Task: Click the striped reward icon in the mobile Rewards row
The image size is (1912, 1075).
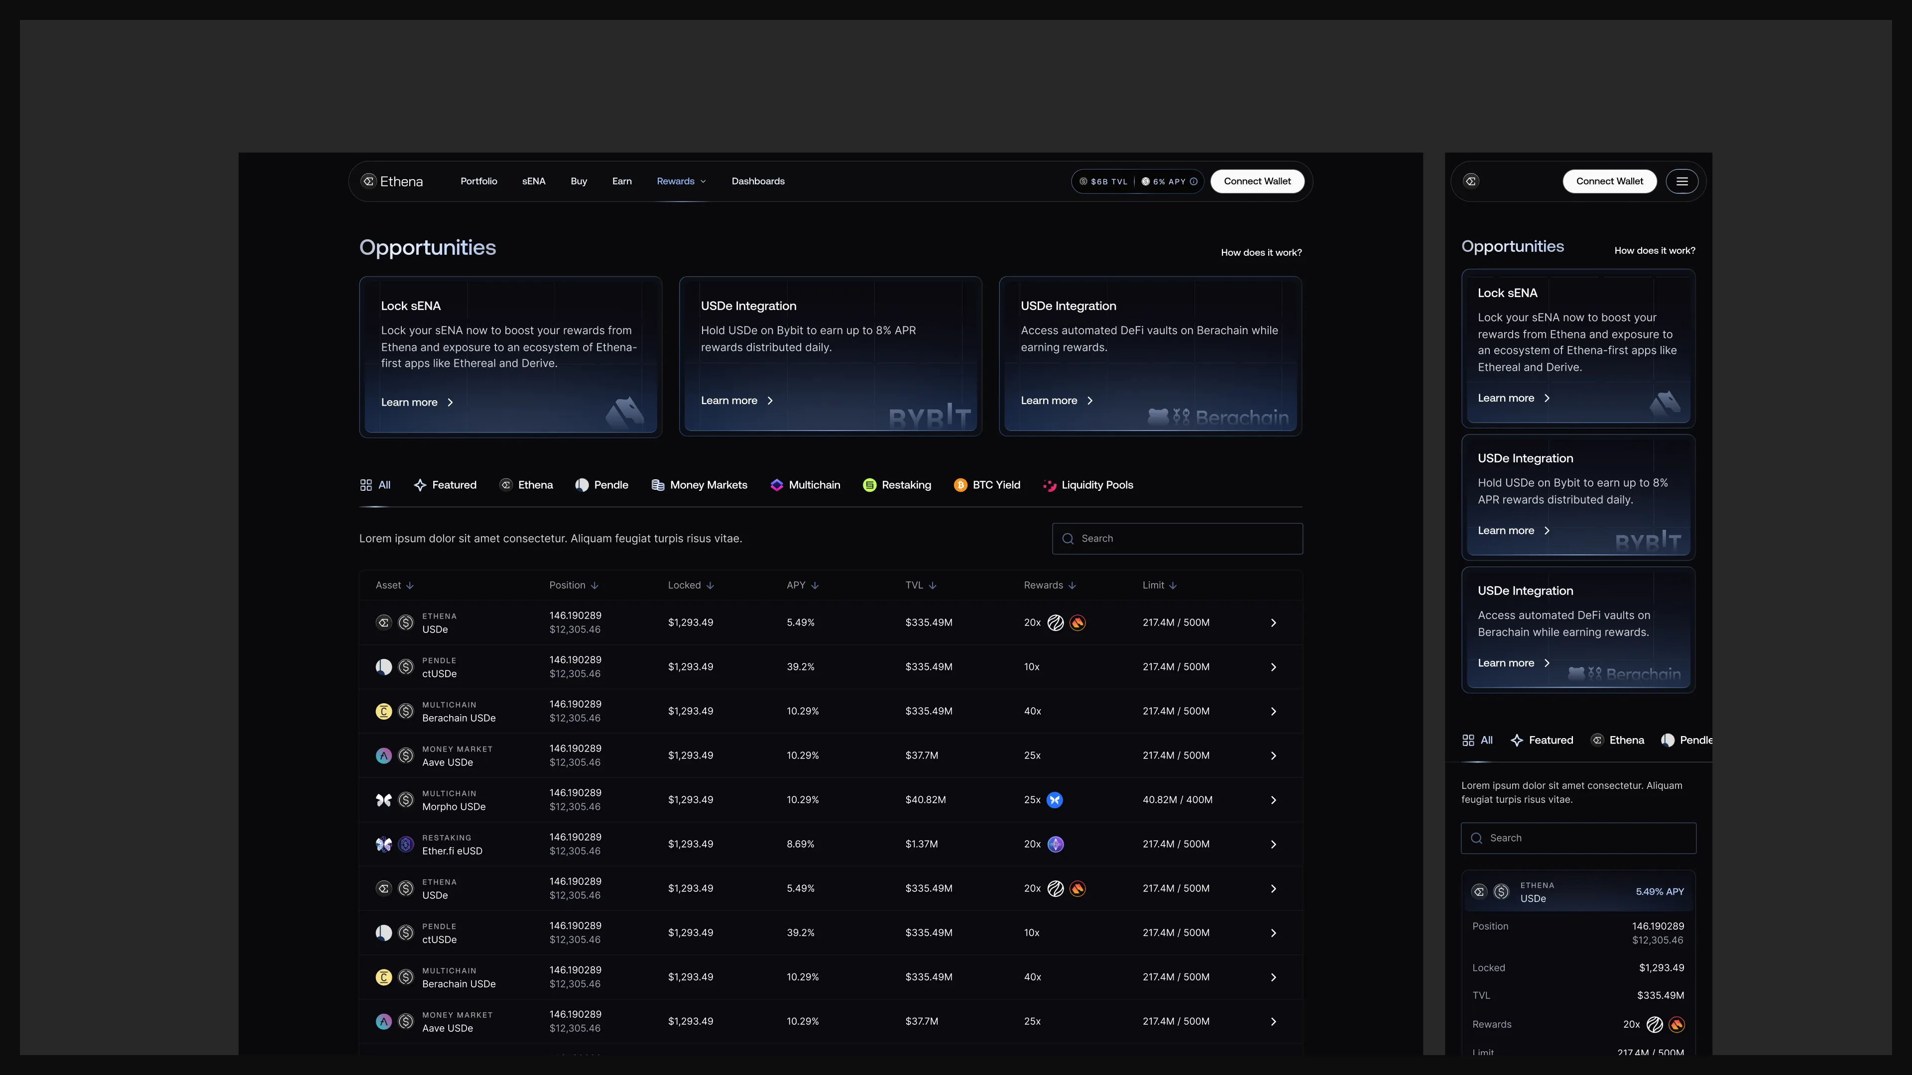Action: pyautogui.click(x=1655, y=1025)
